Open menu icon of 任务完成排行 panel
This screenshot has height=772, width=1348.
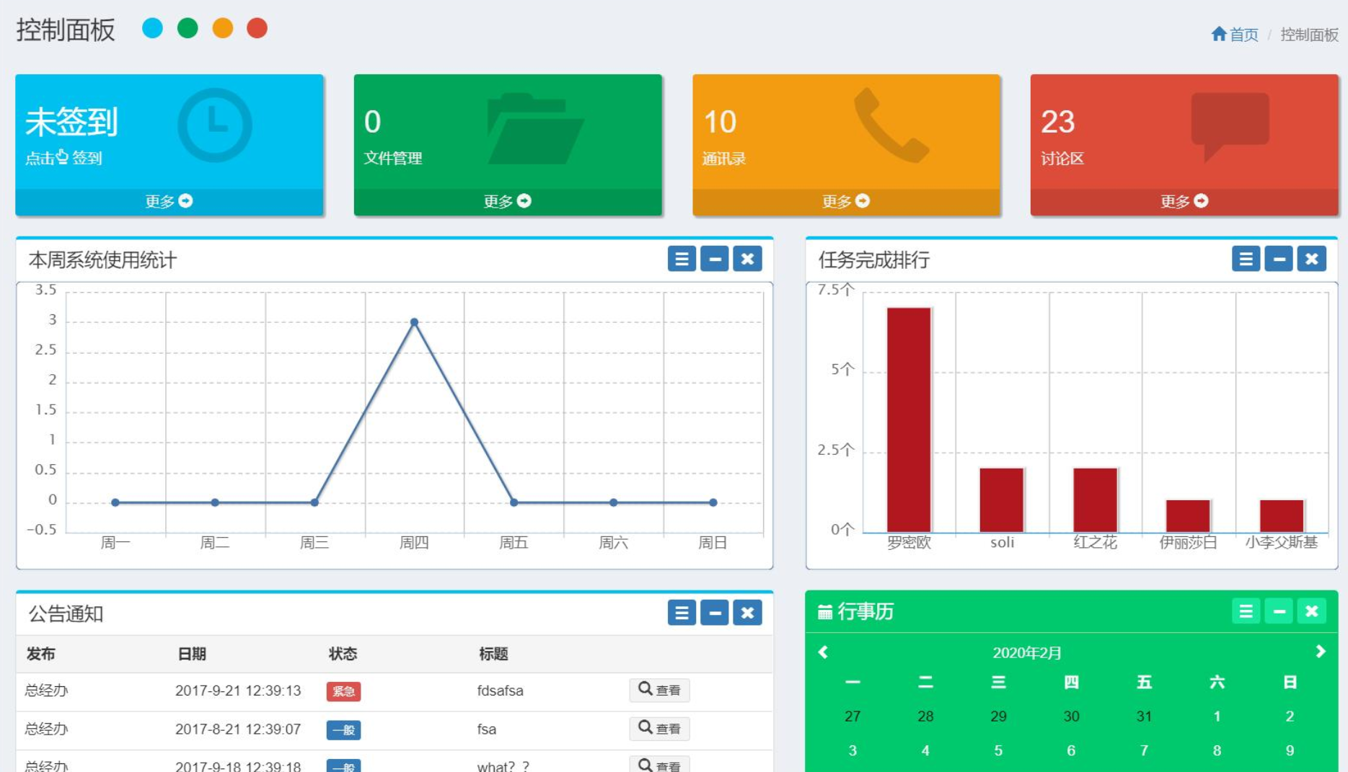tap(1246, 259)
